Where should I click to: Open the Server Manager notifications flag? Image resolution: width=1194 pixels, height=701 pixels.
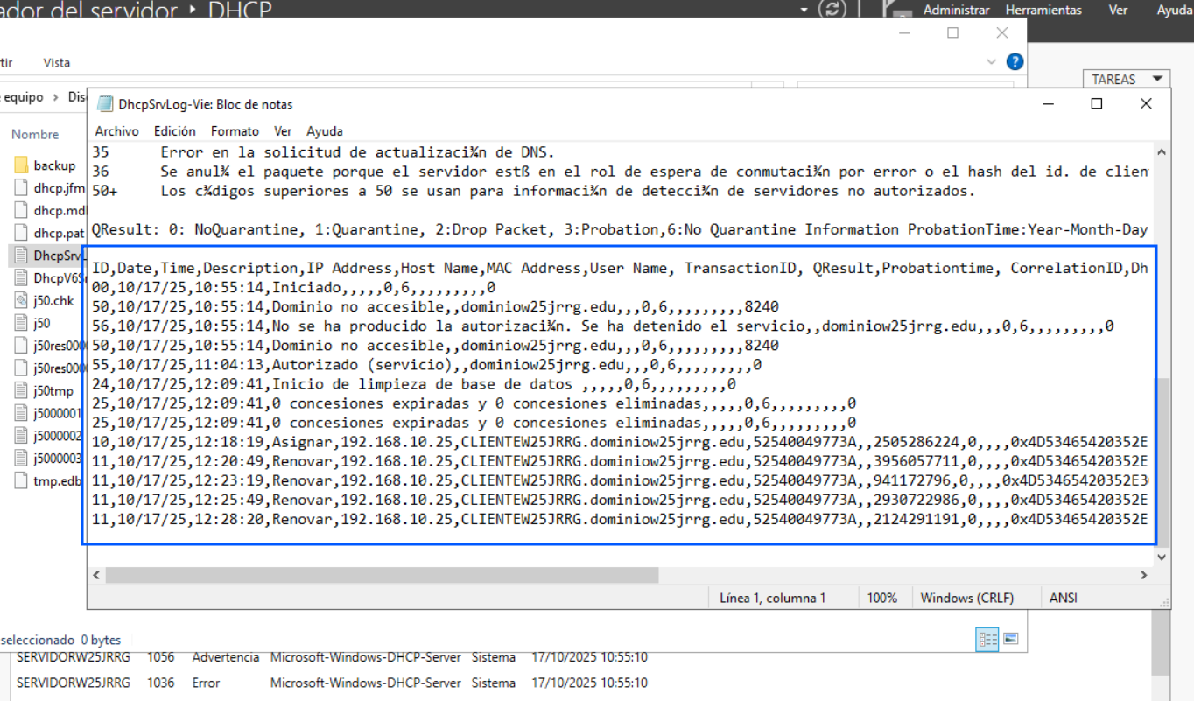(899, 11)
